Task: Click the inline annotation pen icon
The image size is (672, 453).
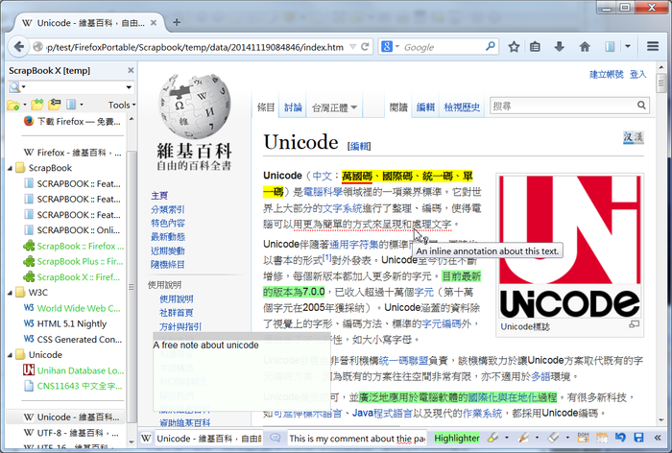Action: click(523, 438)
